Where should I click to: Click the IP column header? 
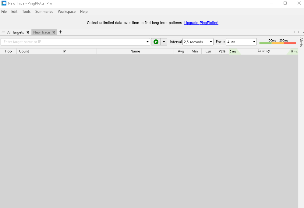(x=64, y=51)
